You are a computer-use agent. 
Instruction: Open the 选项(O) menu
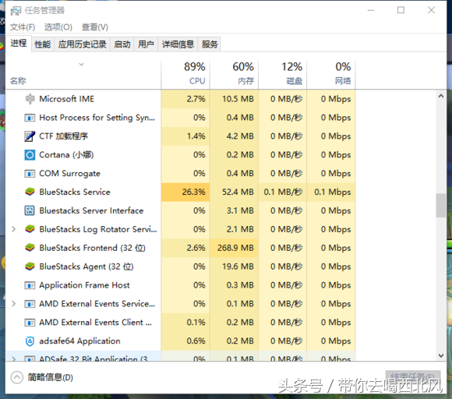58,27
